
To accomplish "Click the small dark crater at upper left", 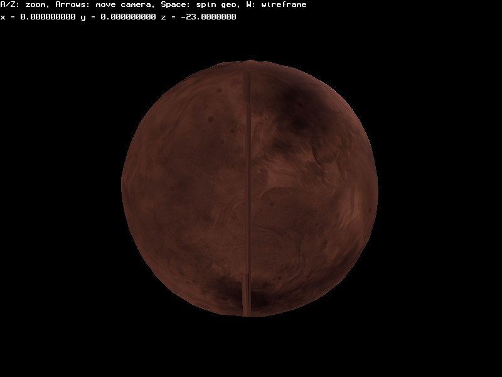I will (211, 119).
